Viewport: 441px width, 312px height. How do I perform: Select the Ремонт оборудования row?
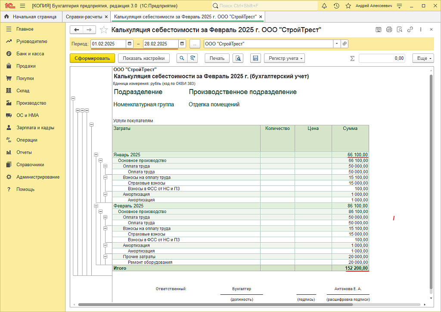(240, 262)
